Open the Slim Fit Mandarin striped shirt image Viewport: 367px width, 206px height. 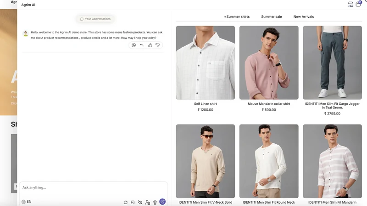[332, 161]
